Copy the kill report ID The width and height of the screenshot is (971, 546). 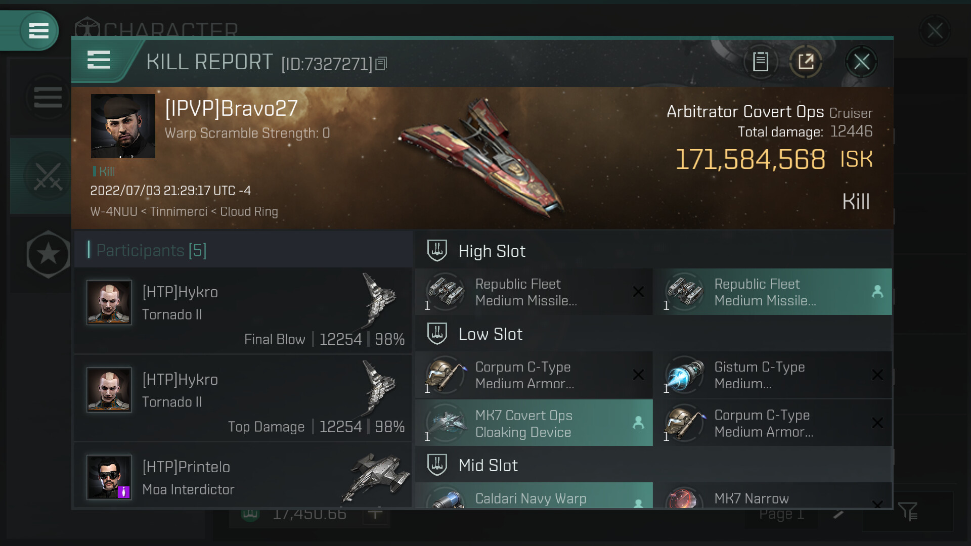click(x=382, y=63)
